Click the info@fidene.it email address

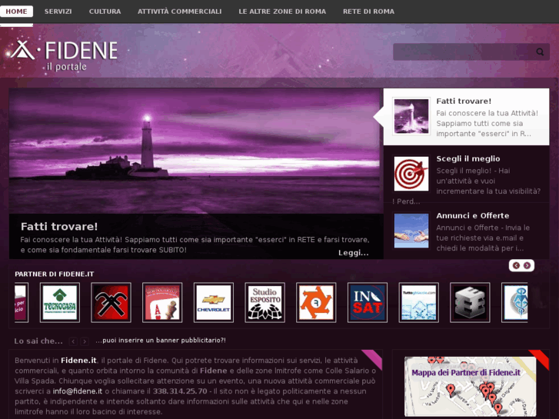point(78,391)
